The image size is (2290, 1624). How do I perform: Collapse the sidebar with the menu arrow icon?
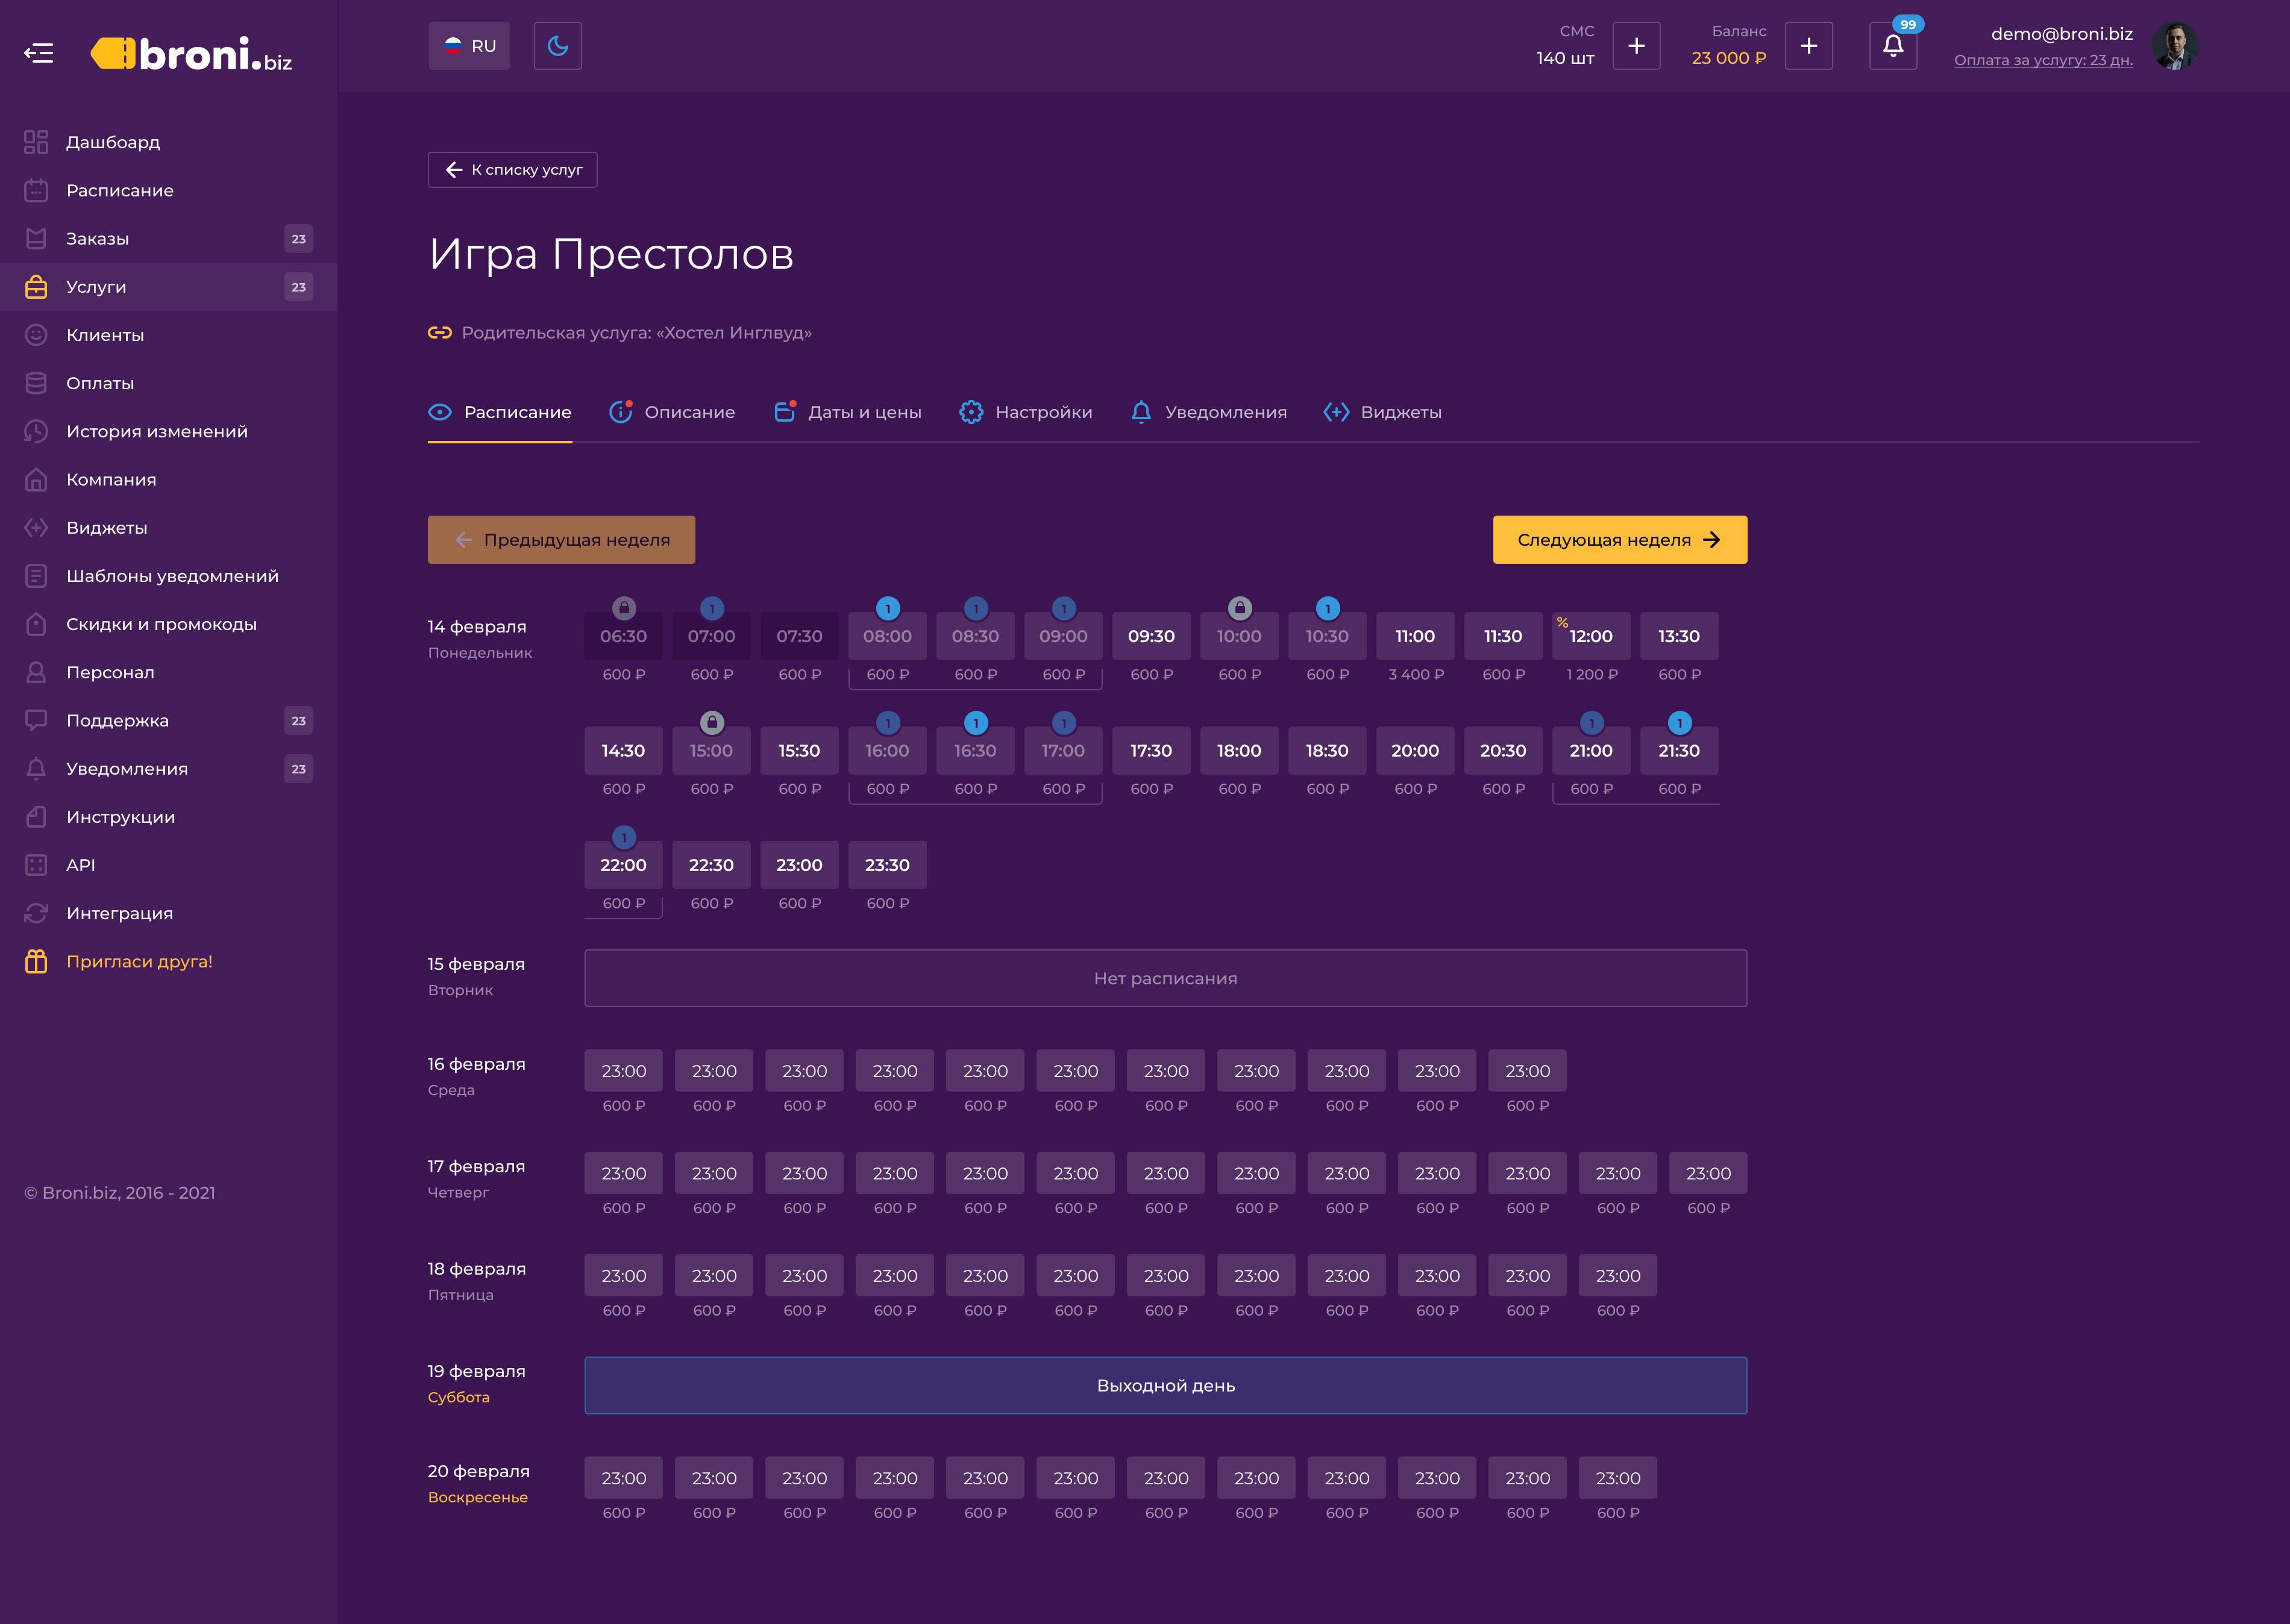click(38, 52)
